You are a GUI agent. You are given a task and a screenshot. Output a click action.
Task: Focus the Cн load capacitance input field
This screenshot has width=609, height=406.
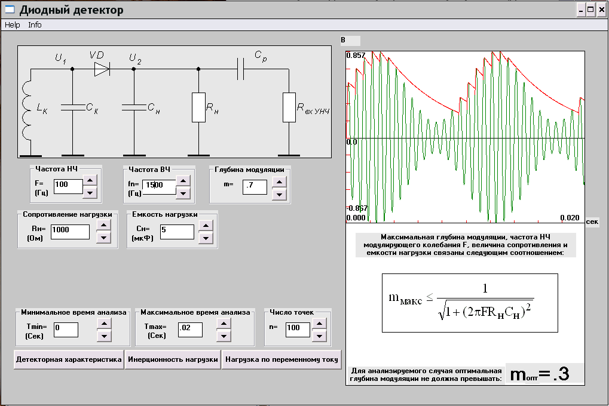(177, 231)
